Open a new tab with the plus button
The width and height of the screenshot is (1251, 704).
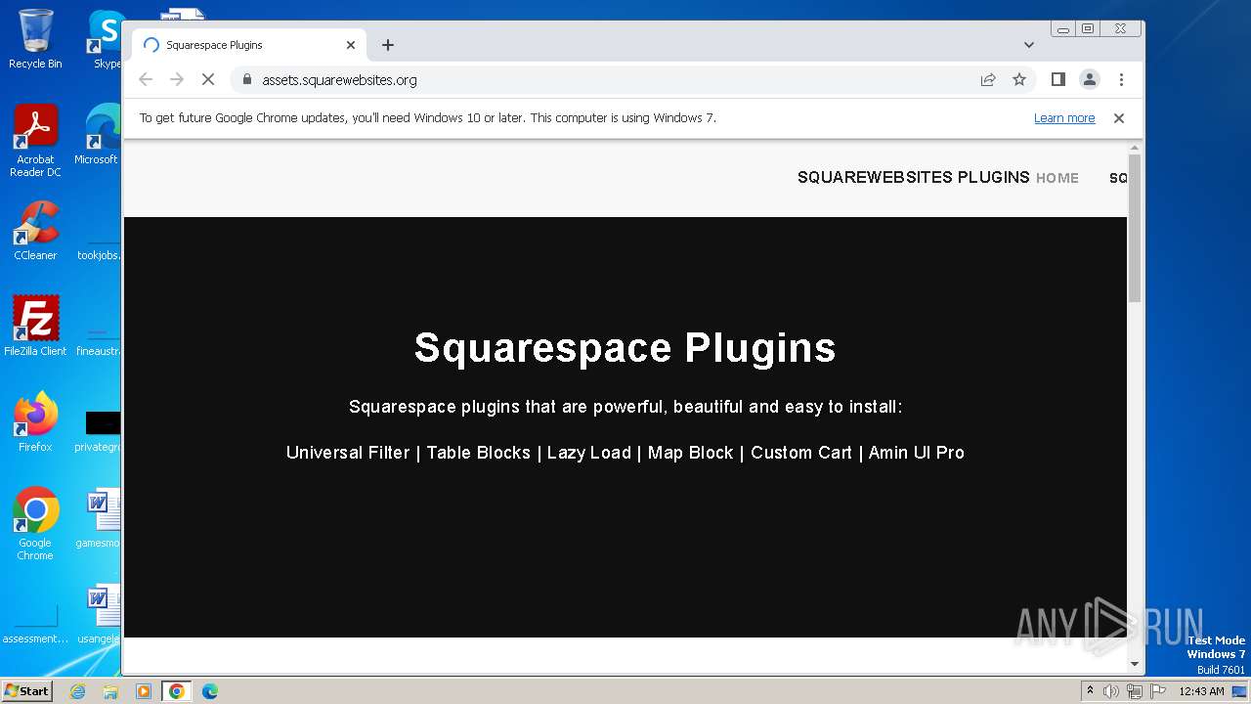coord(388,45)
